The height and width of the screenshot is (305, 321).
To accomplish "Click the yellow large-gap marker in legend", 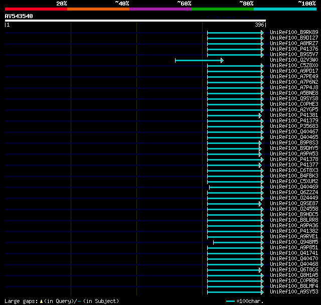I will click(41, 301).
